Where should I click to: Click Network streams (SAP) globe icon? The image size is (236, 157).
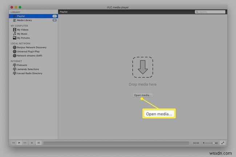pyautogui.click(x=15, y=55)
